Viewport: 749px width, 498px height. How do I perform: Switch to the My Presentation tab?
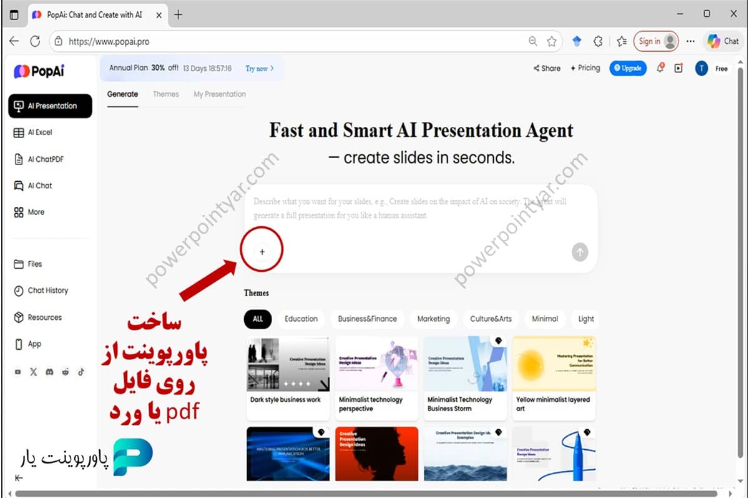coord(220,94)
